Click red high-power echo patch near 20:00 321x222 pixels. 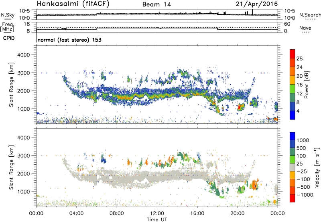(239, 107)
